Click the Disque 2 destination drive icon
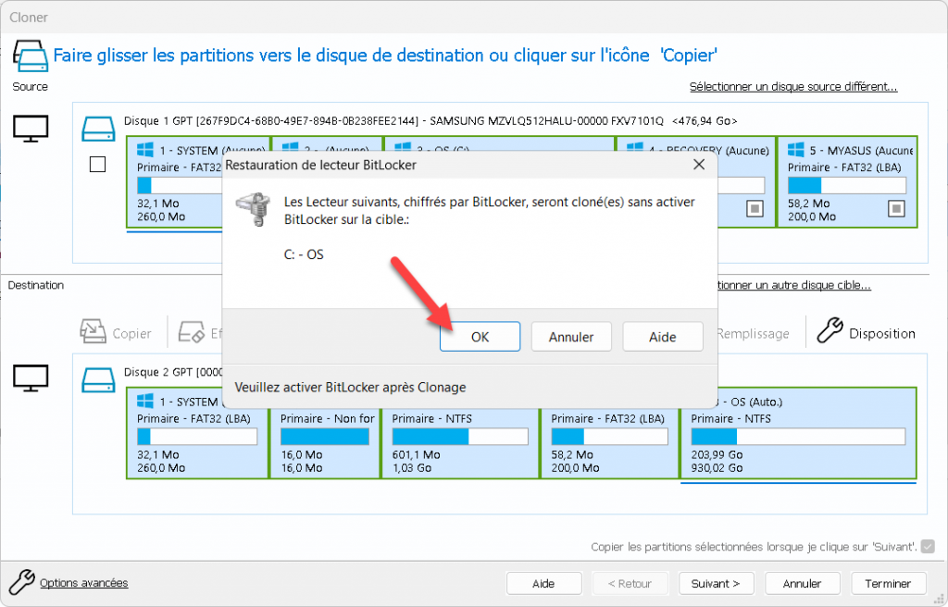Viewport: 948px width, 607px height. 98,379
